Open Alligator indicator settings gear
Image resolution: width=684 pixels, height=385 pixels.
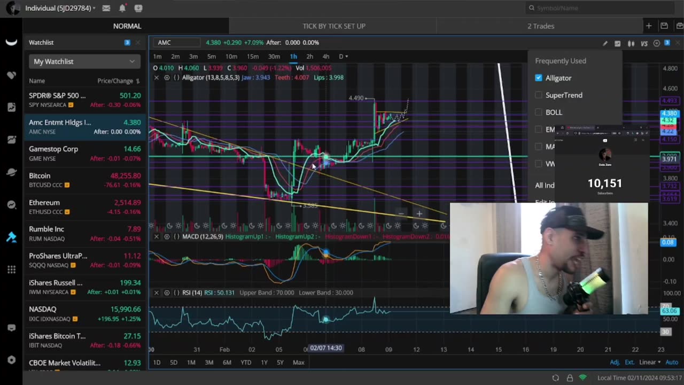(167, 78)
